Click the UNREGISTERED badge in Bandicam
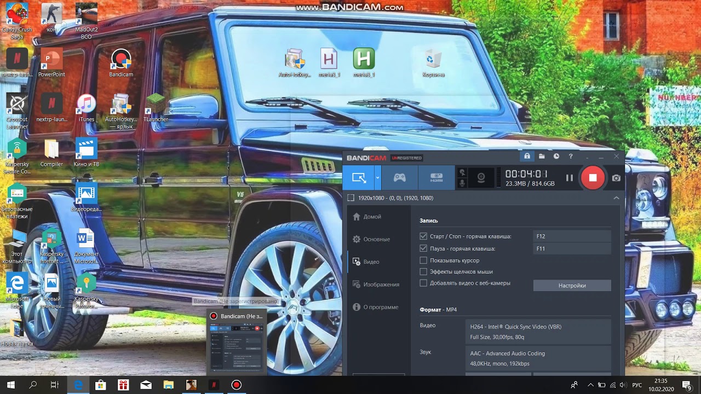The height and width of the screenshot is (394, 701). click(x=406, y=158)
